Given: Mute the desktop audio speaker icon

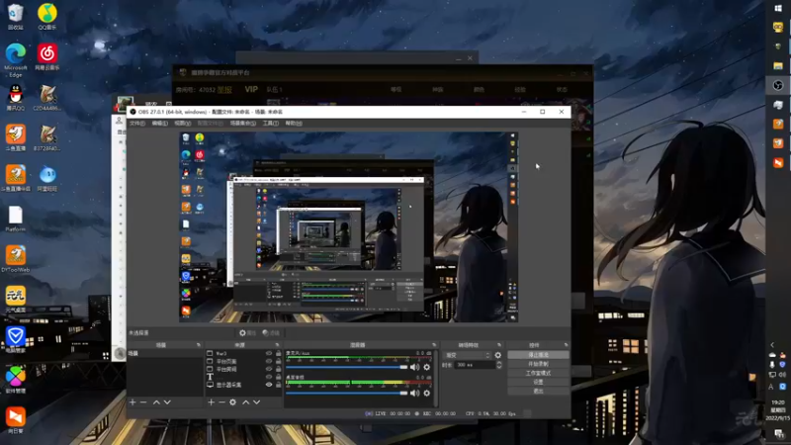Looking at the screenshot, I should [x=414, y=393].
